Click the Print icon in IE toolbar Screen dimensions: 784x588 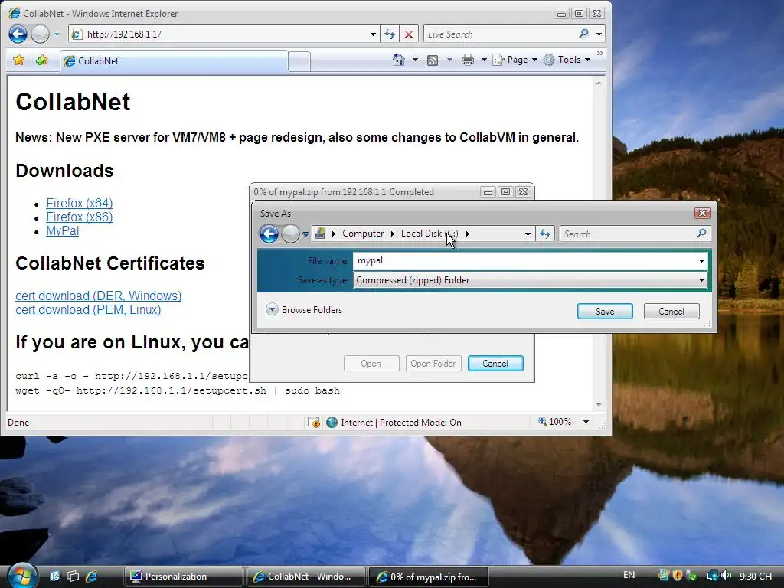(x=468, y=60)
